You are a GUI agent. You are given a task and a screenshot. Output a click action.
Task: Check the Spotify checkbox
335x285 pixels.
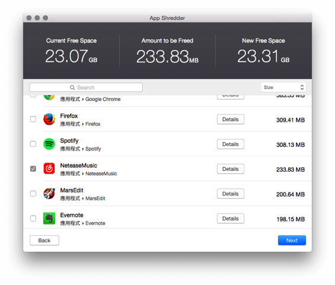(x=33, y=144)
